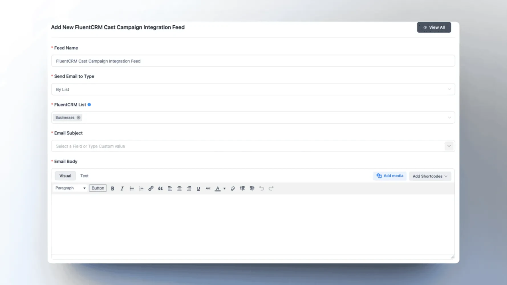Switch to the Visual editor tab
This screenshot has width=507, height=285.
(x=65, y=176)
